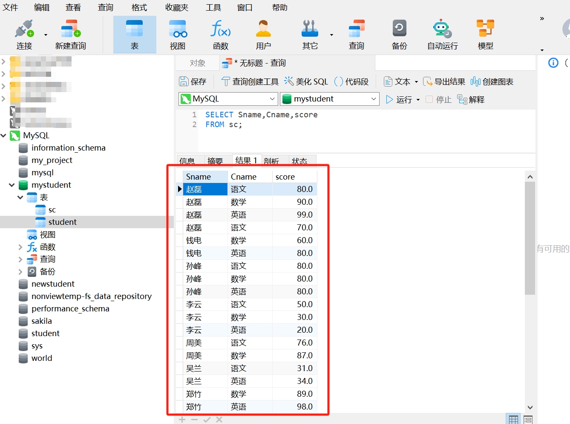
Task: Select the 视图 icon in the toolbar
Action: pos(177,34)
